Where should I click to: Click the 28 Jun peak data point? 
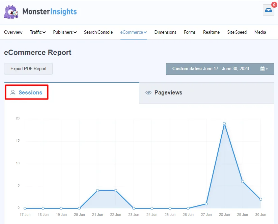(224, 123)
